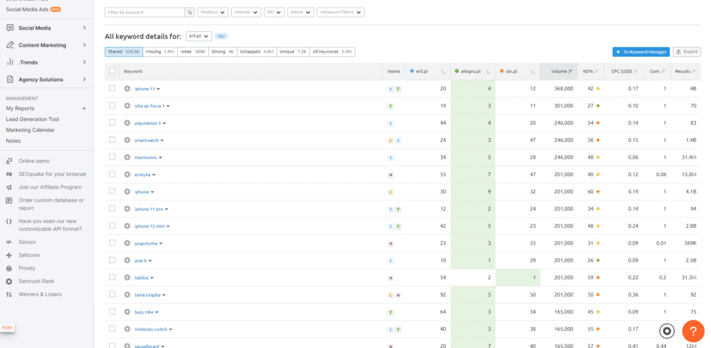Click the plus icon beside nike air force 1
The width and height of the screenshot is (711, 348).
pos(127,106)
